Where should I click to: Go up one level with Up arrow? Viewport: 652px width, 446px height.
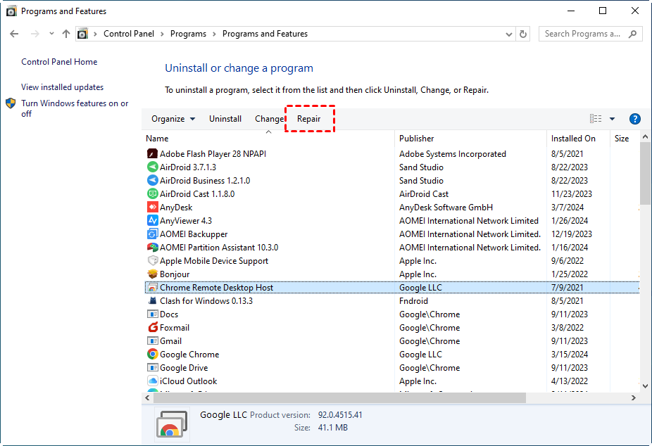[66, 34]
